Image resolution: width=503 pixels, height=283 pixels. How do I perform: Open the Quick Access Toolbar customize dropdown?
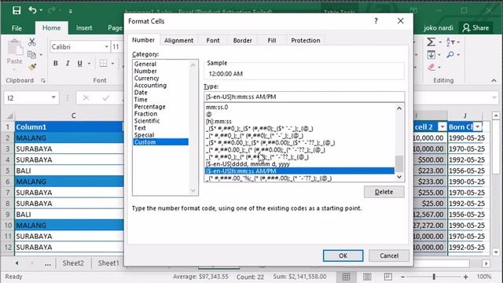pyautogui.click(x=70, y=11)
